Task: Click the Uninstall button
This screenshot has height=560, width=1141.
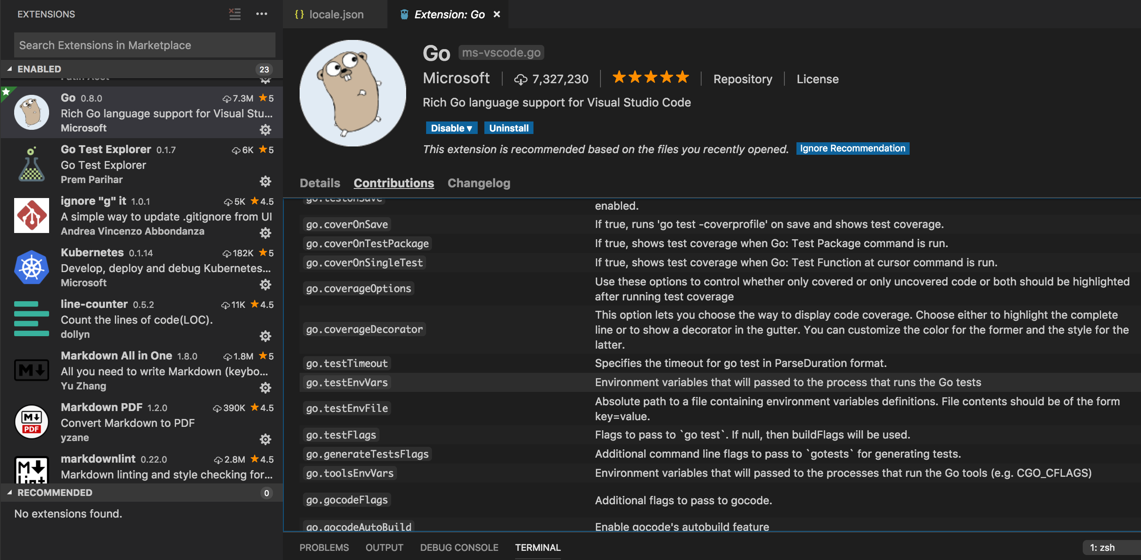Action: click(x=508, y=128)
